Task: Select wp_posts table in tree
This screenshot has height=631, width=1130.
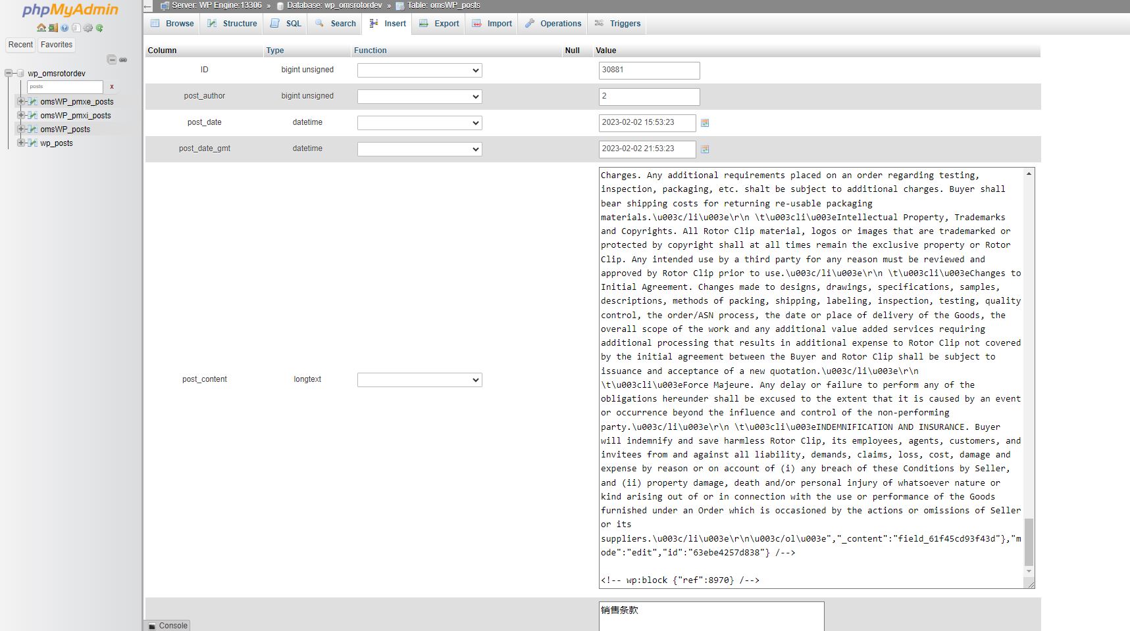Action: 57,143
